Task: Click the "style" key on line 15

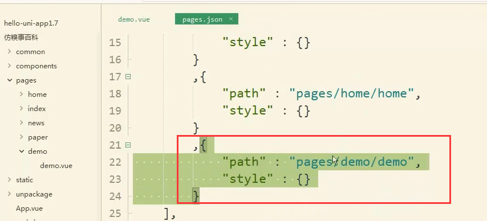Action: click(x=247, y=42)
